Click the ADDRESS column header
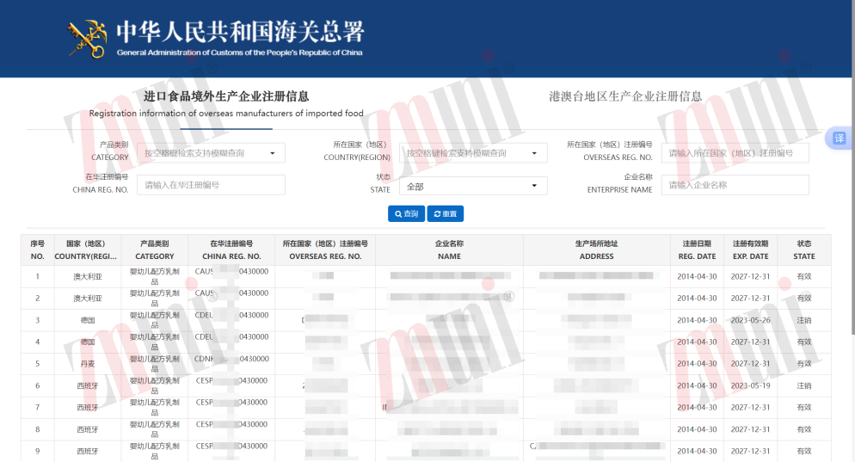The width and height of the screenshot is (855, 462). [x=596, y=249]
